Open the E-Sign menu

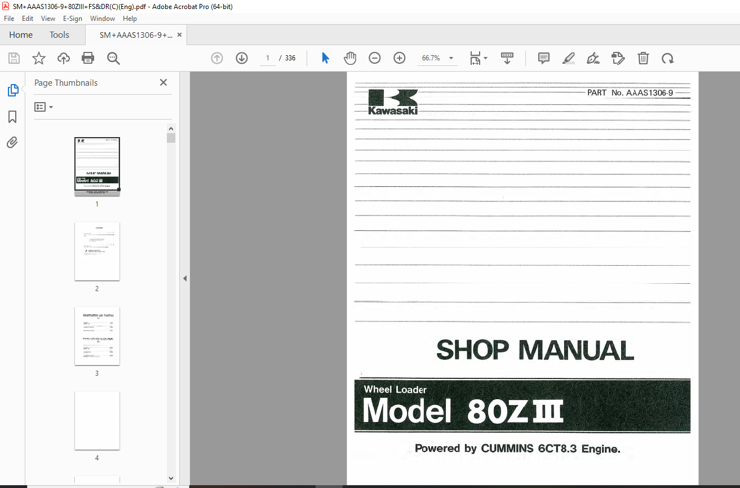coord(73,19)
